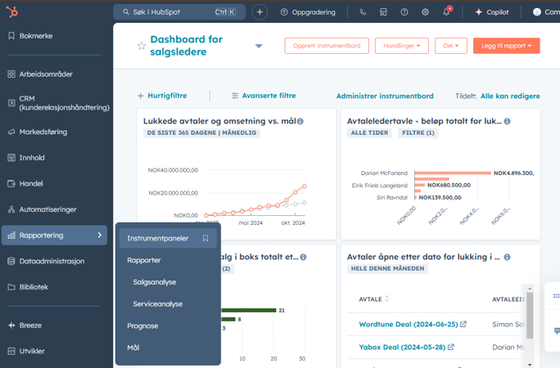This screenshot has width=560, height=368.
Task: Open Yabox Deal external link icon
Action: (451, 347)
